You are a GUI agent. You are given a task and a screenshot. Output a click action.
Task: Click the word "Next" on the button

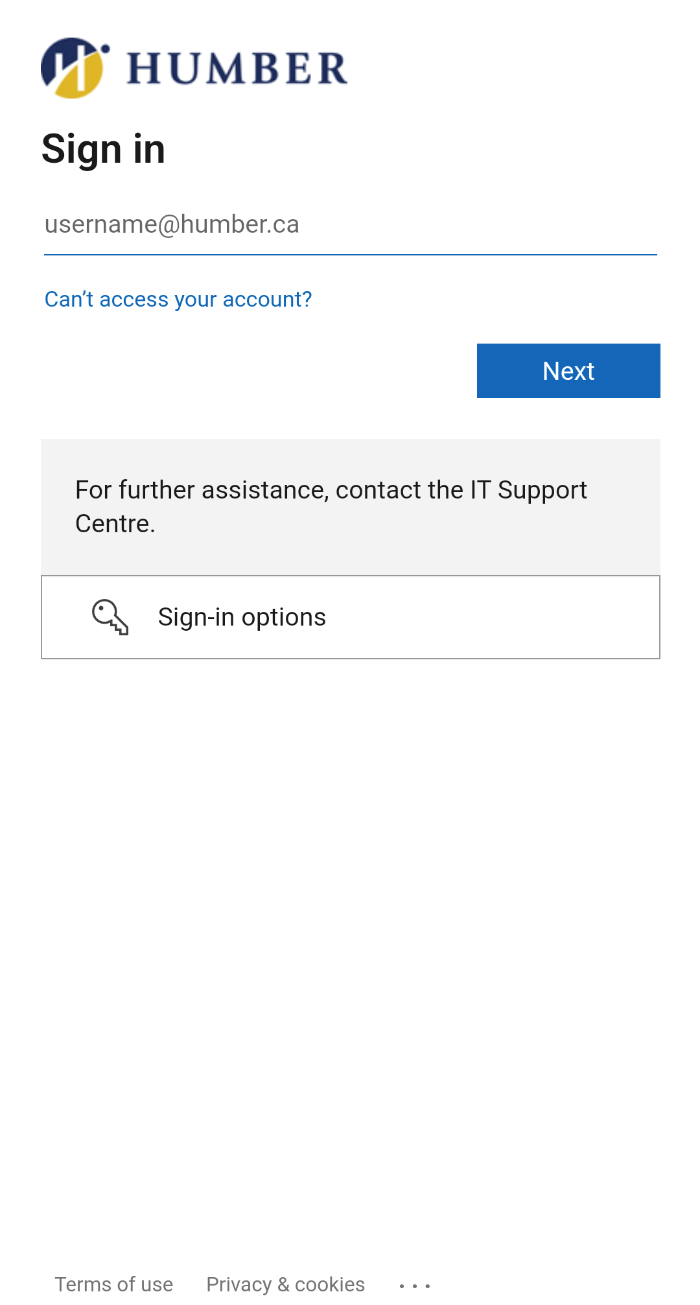point(568,371)
